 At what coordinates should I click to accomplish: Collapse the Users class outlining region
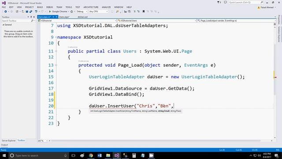point(56,51)
